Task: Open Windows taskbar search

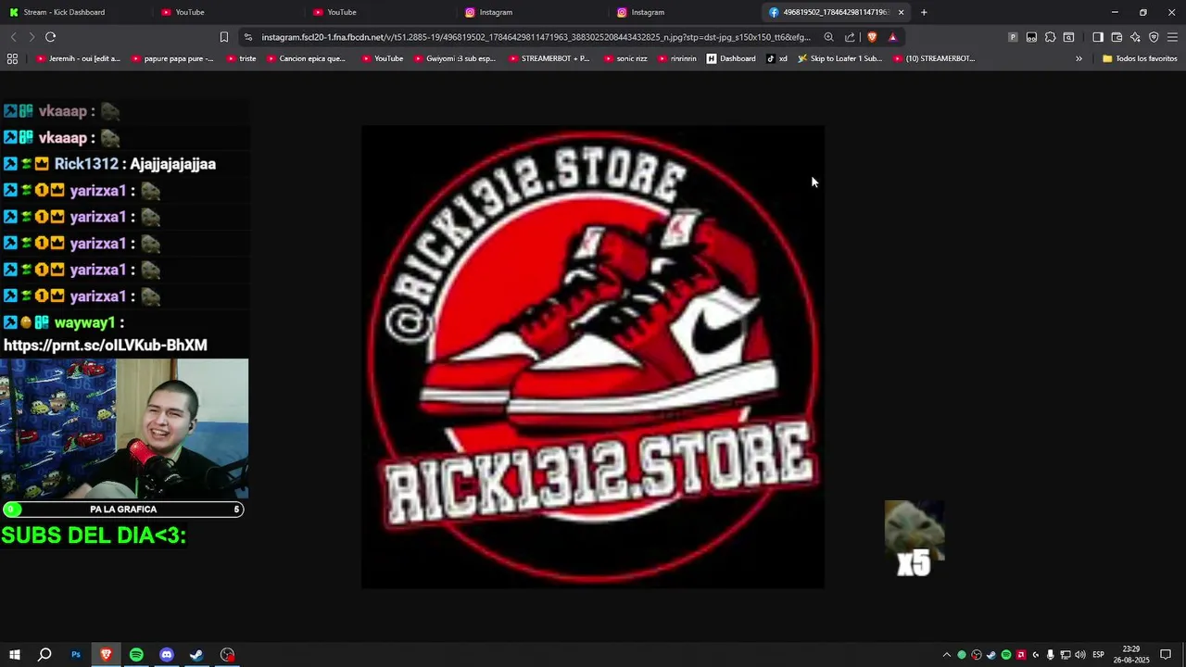Action: [44, 655]
